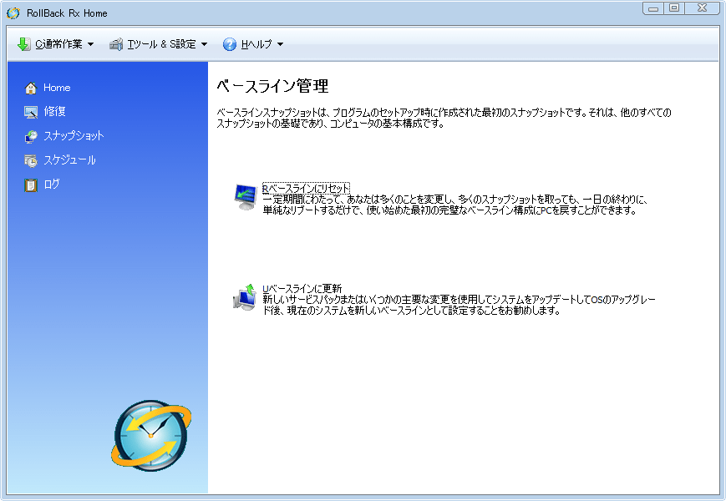Open the ログ section
The width and height of the screenshot is (726, 501).
52,184
